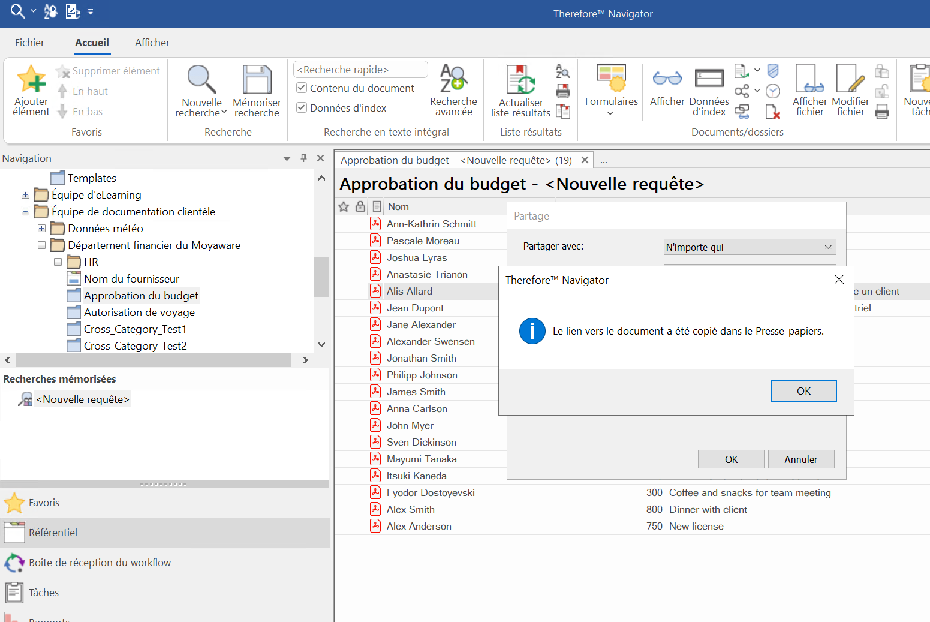Click the closed padlock icon in ribbon
Screen dimensions: 930x622
882,71
